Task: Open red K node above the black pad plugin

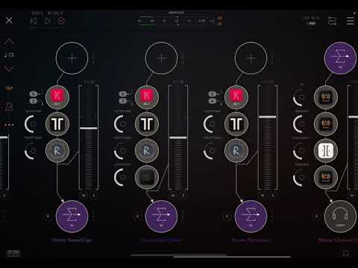Action: (x=147, y=97)
